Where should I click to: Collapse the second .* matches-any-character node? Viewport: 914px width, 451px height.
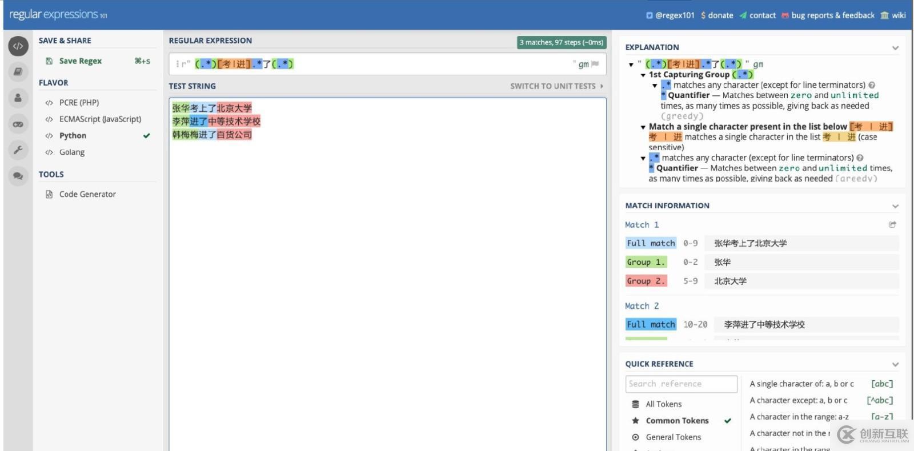(643, 158)
